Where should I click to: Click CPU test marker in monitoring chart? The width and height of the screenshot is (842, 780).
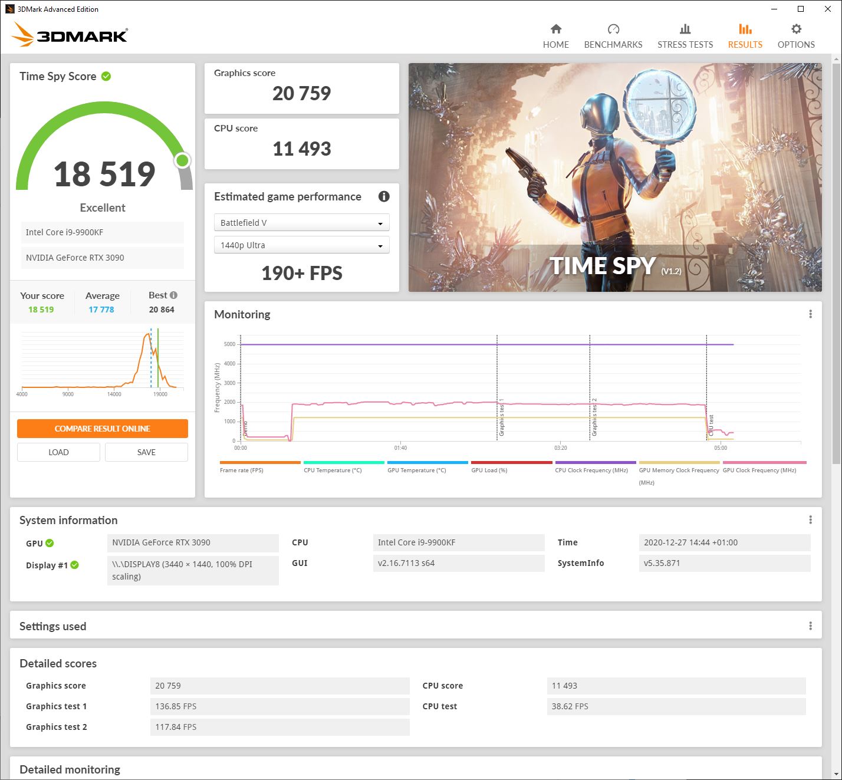pyautogui.click(x=707, y=387)
